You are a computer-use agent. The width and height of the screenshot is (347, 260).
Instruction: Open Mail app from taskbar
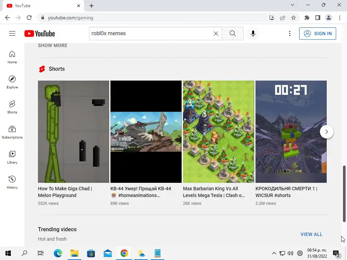click(108, 253)
